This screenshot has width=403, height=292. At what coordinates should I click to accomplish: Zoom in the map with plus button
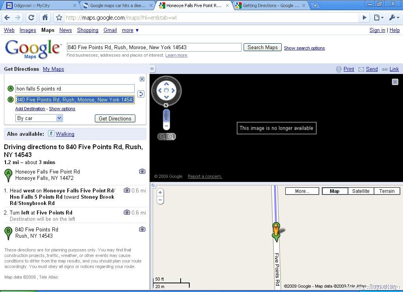click(160, 192)
